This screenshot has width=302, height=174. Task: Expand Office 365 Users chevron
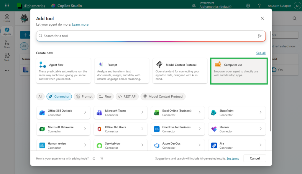point(142,129)
